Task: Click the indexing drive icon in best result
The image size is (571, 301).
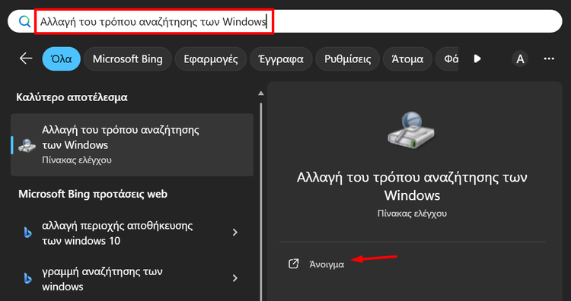Action: 27,145
